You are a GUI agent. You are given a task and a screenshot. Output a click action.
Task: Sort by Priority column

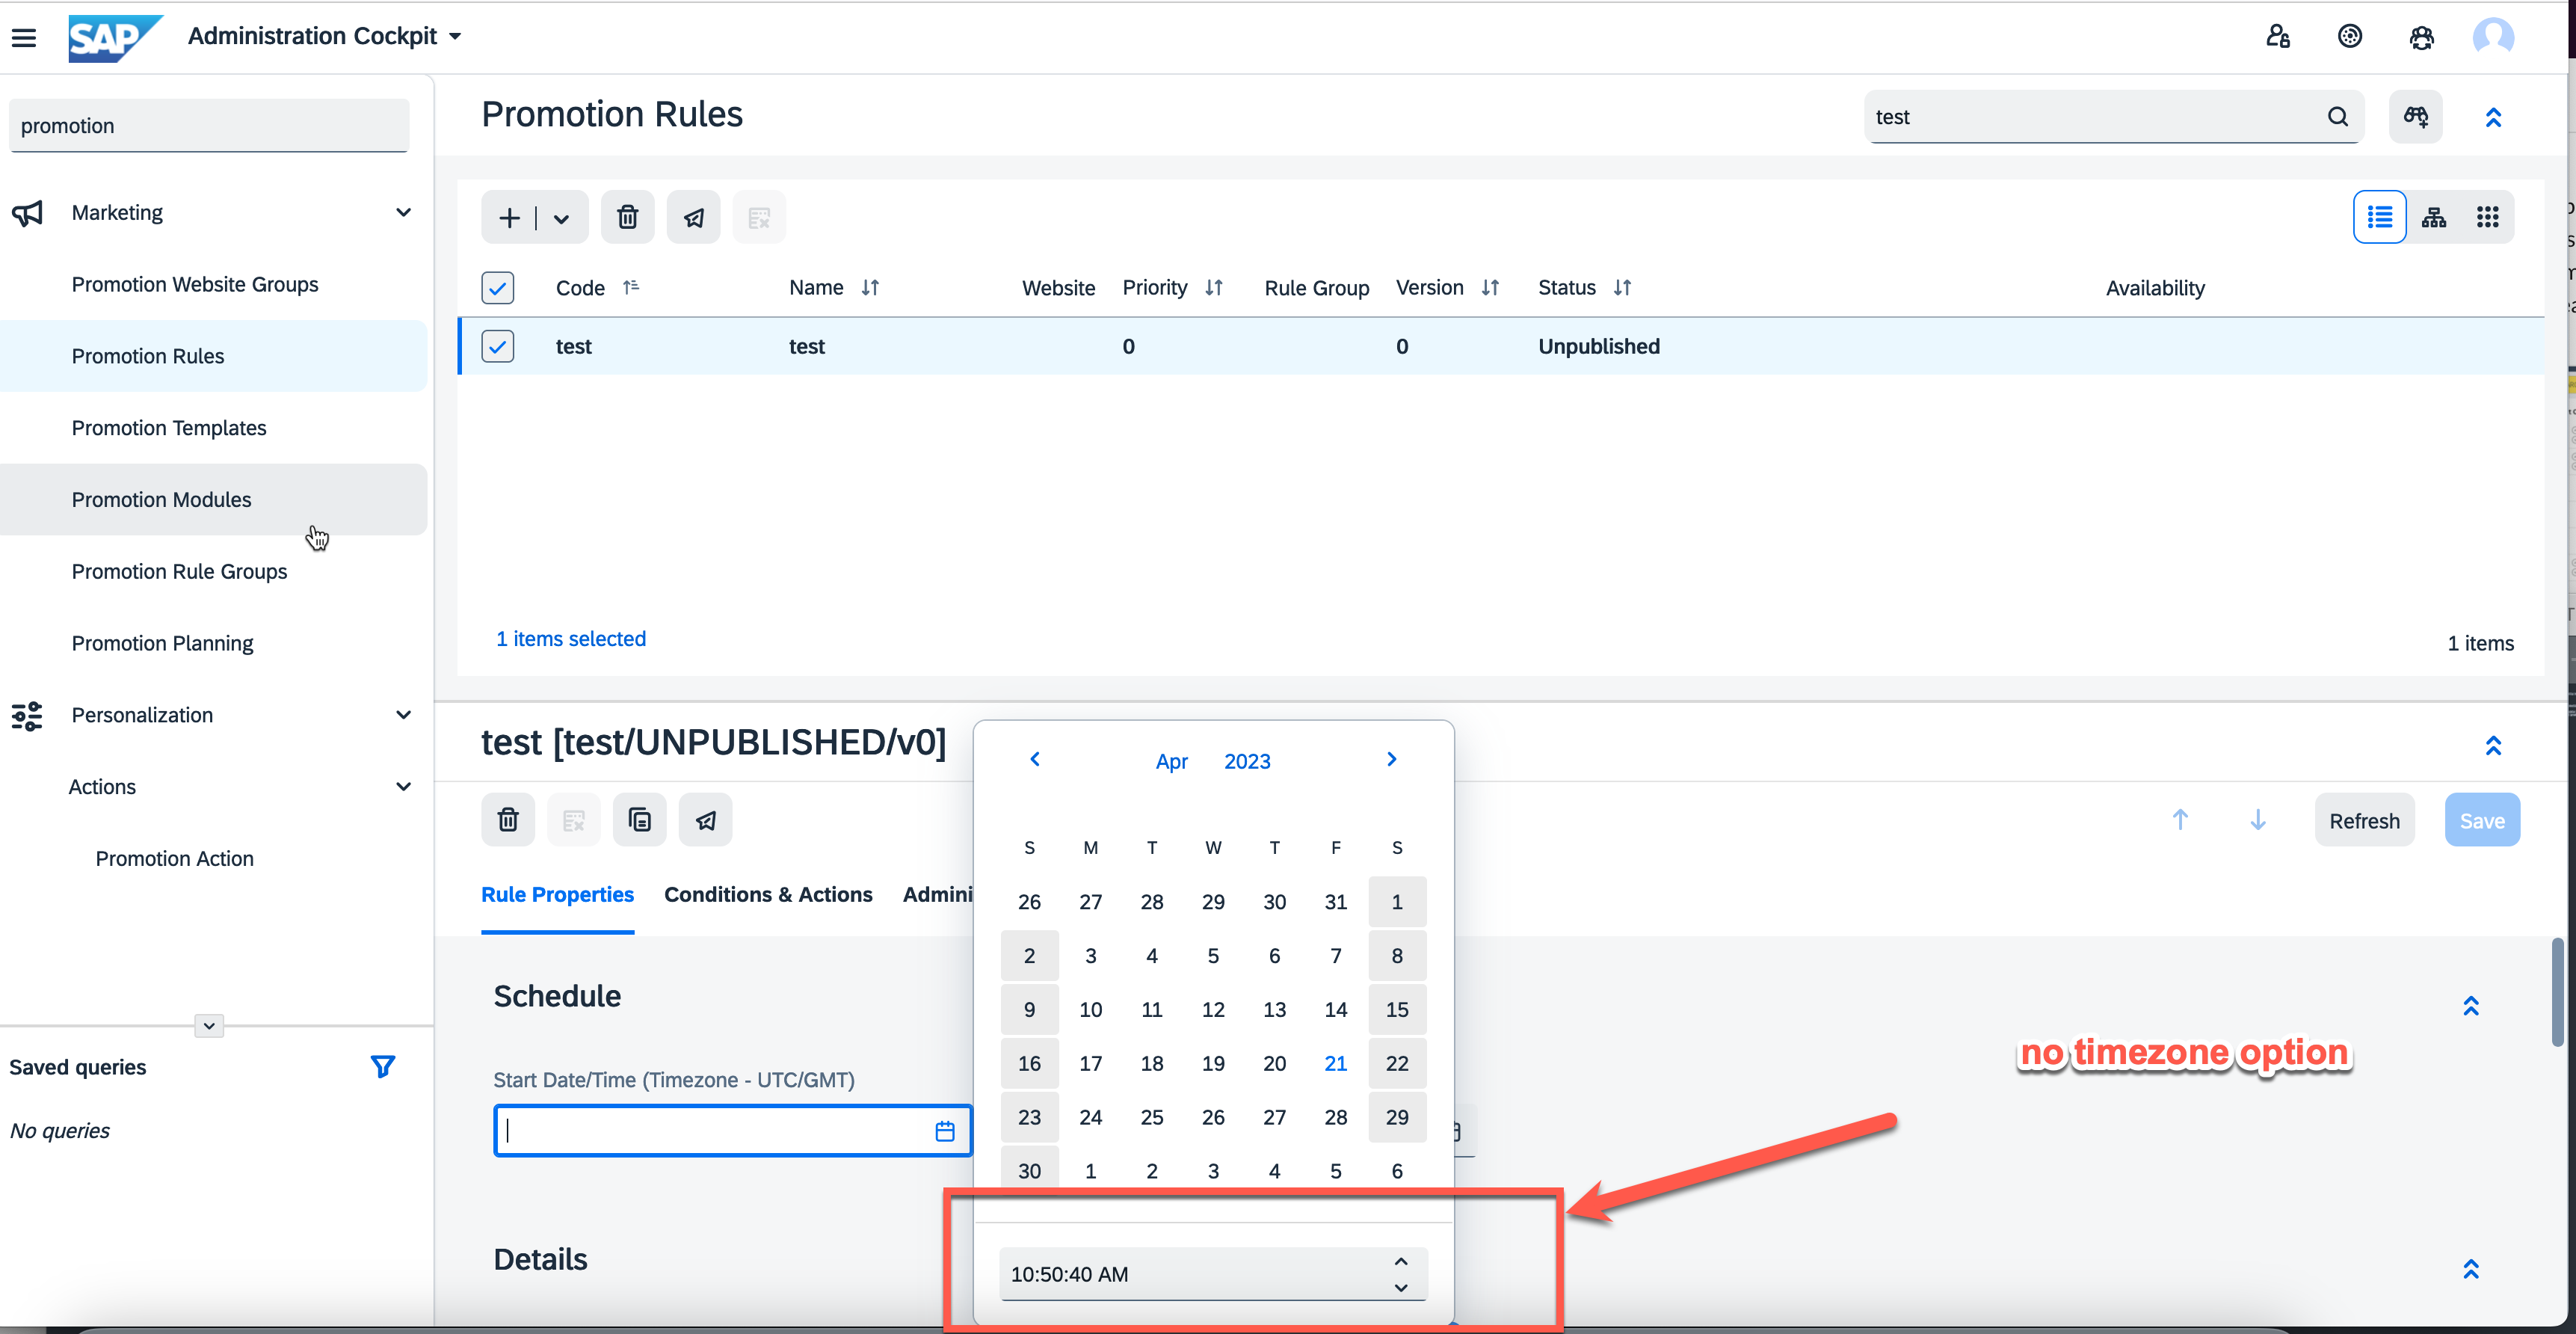coord(1214,288)
